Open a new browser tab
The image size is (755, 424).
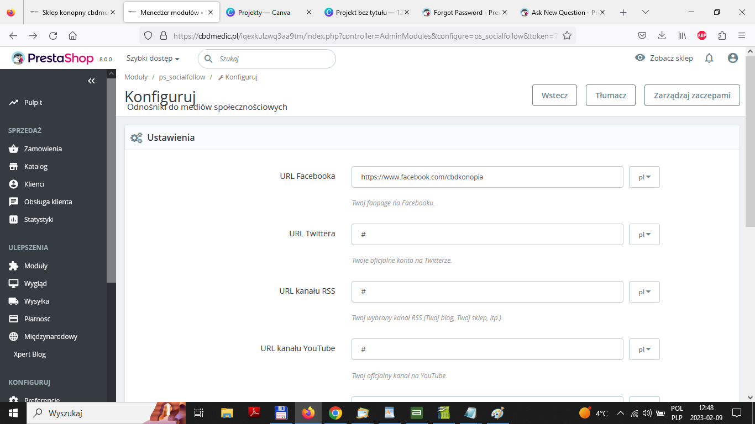pos(623,12)
